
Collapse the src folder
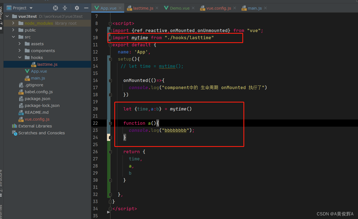[x=13, y=37]
